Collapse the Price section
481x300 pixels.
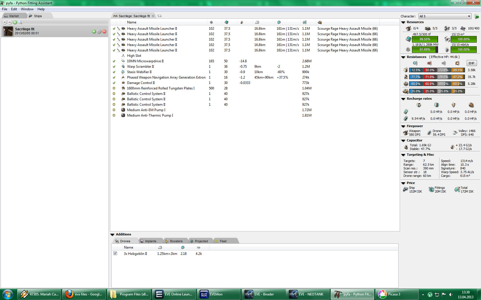click(x=403, y=183)
